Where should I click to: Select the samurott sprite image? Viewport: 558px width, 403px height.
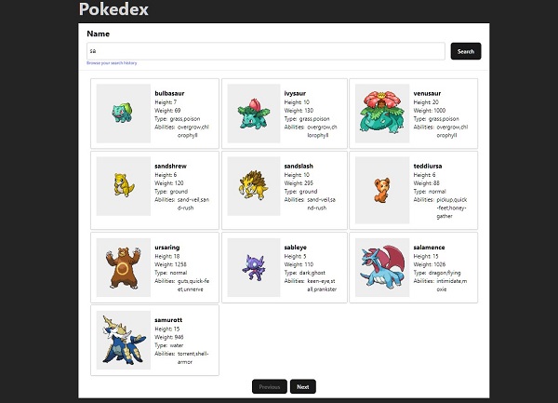coord(123,340)
